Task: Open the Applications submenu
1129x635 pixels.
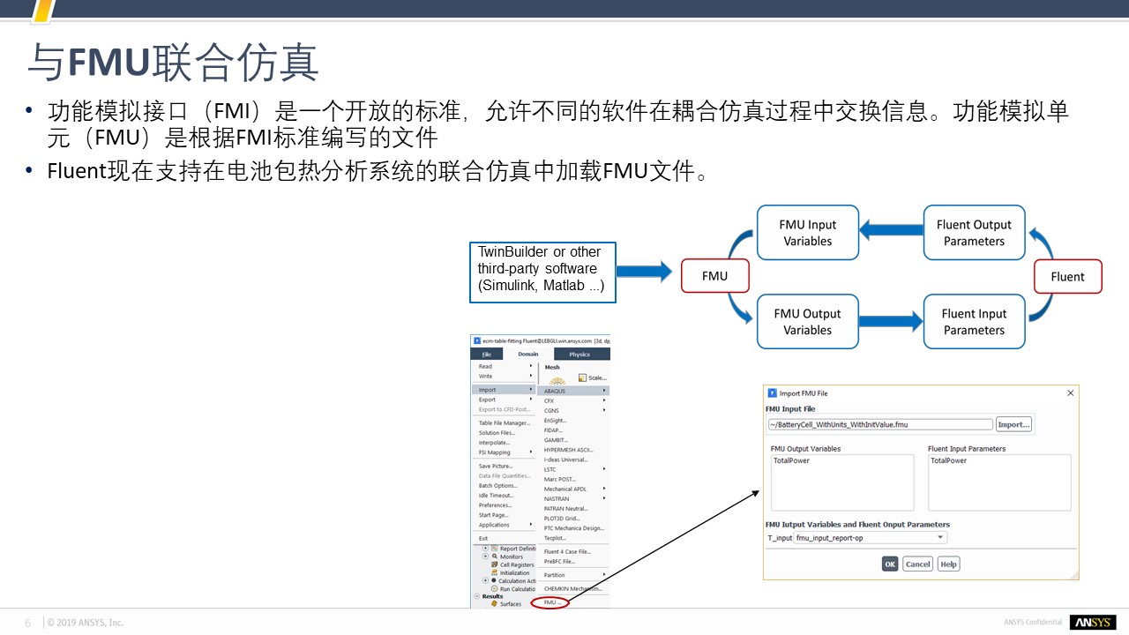Action: [505, 525]
